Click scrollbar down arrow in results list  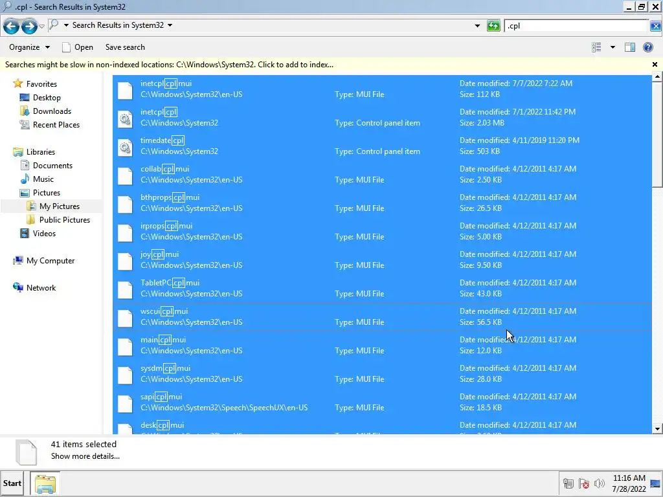[657, 428]
